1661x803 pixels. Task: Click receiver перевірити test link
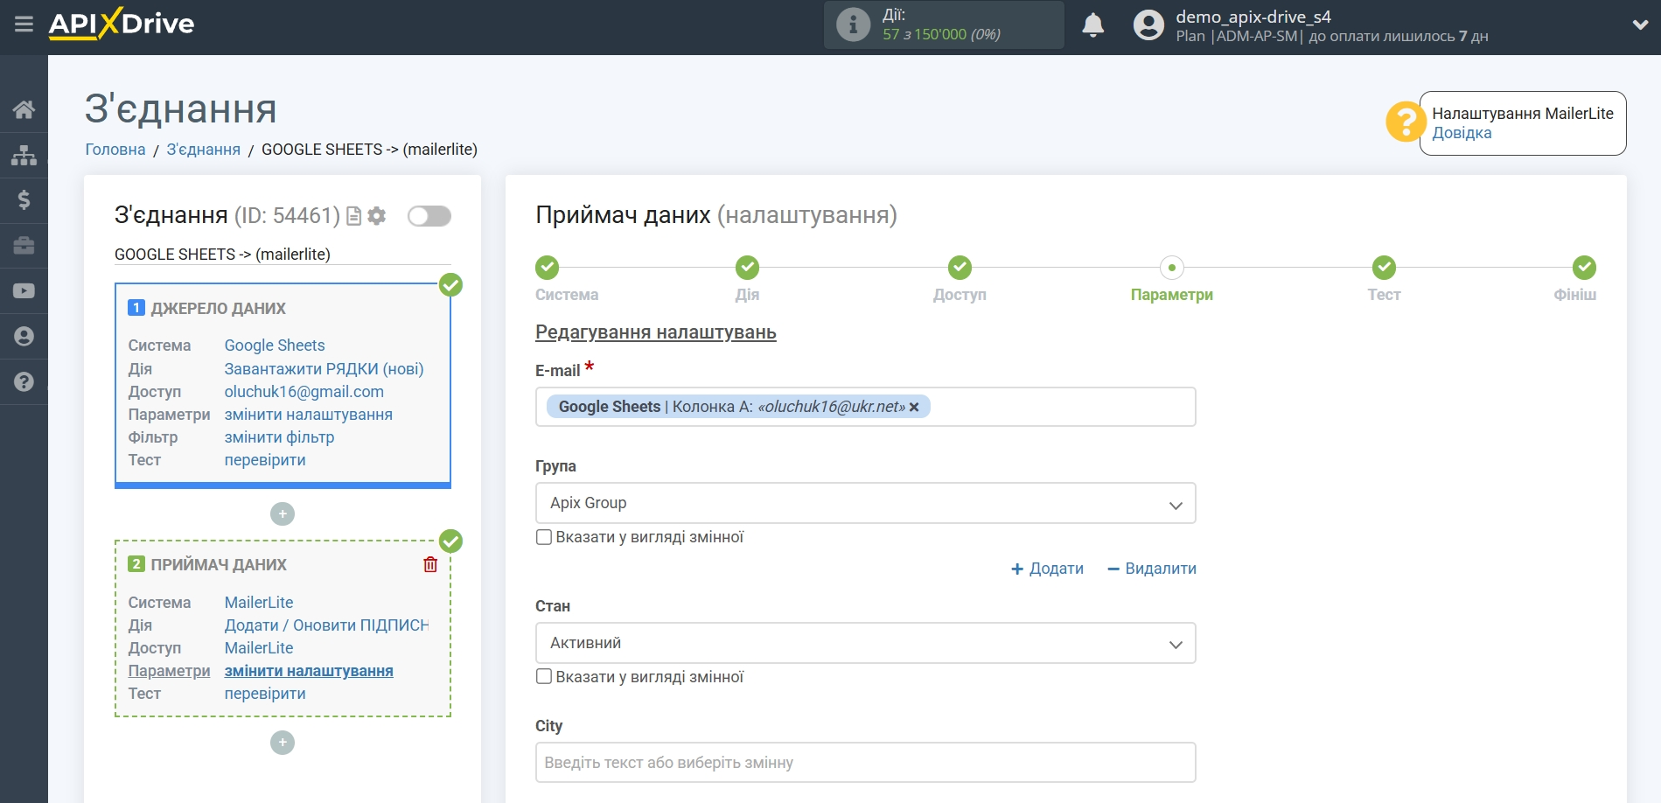[x=265, y=694]
